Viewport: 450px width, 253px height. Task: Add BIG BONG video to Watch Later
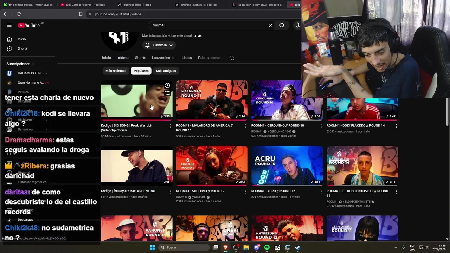[167, 85]
